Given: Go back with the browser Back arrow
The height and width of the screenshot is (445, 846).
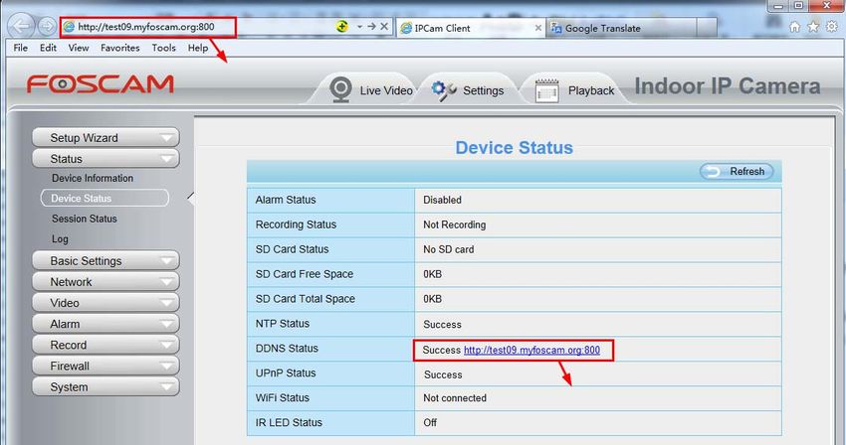Looking at the screenshot, I should click(22, 26).
